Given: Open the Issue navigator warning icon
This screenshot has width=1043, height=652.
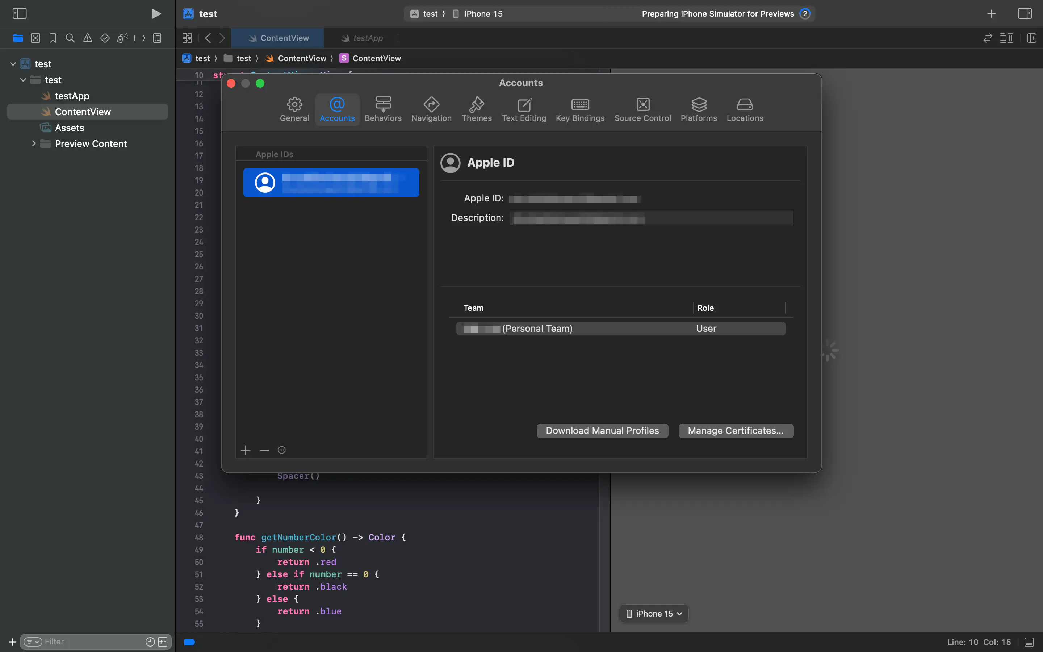Looking at the screenshot, I should pyautogui.click(x=88, y=38).
